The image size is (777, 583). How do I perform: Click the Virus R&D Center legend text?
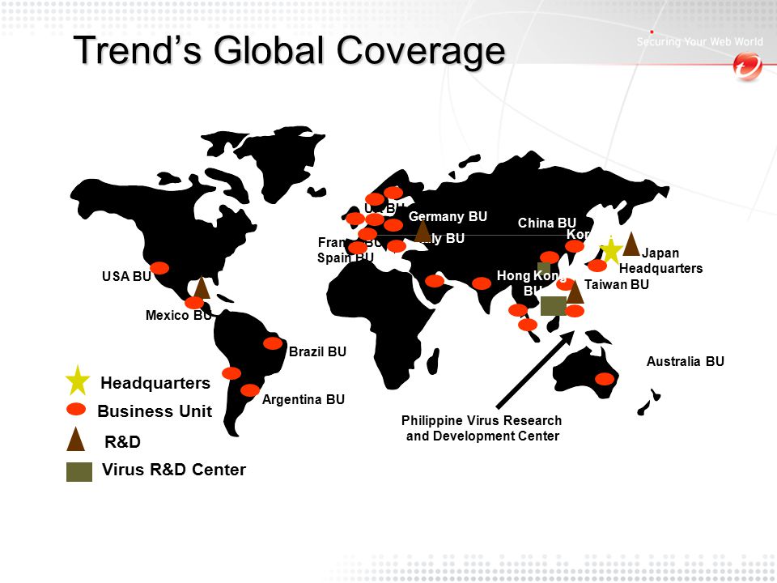point(174,470)
